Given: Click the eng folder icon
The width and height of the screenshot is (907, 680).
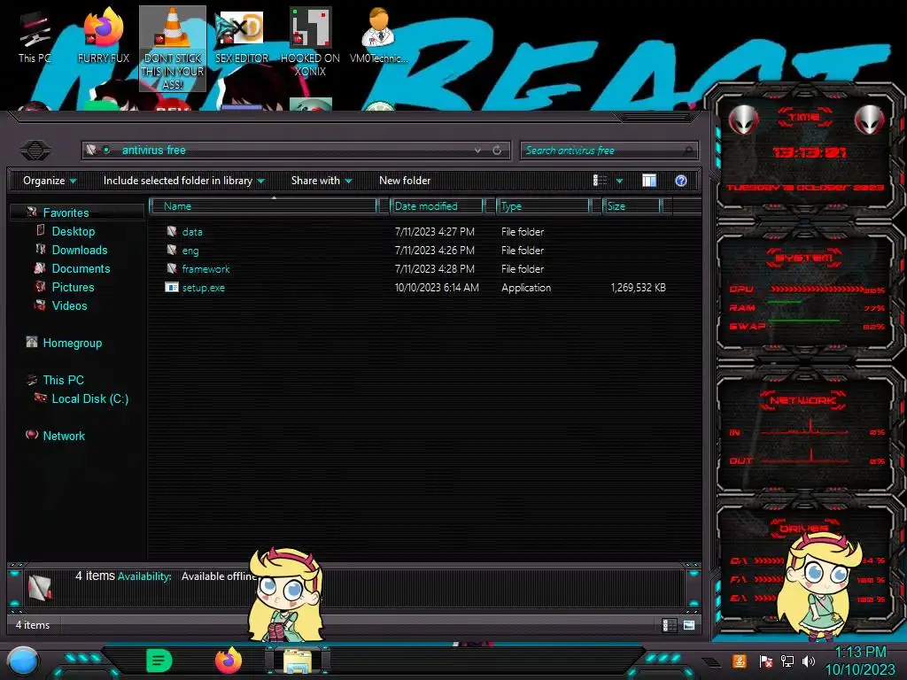Looking at the screenshot, I should pos(172,250).
